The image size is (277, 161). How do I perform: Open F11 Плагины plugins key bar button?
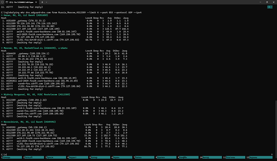coord(234,157)
